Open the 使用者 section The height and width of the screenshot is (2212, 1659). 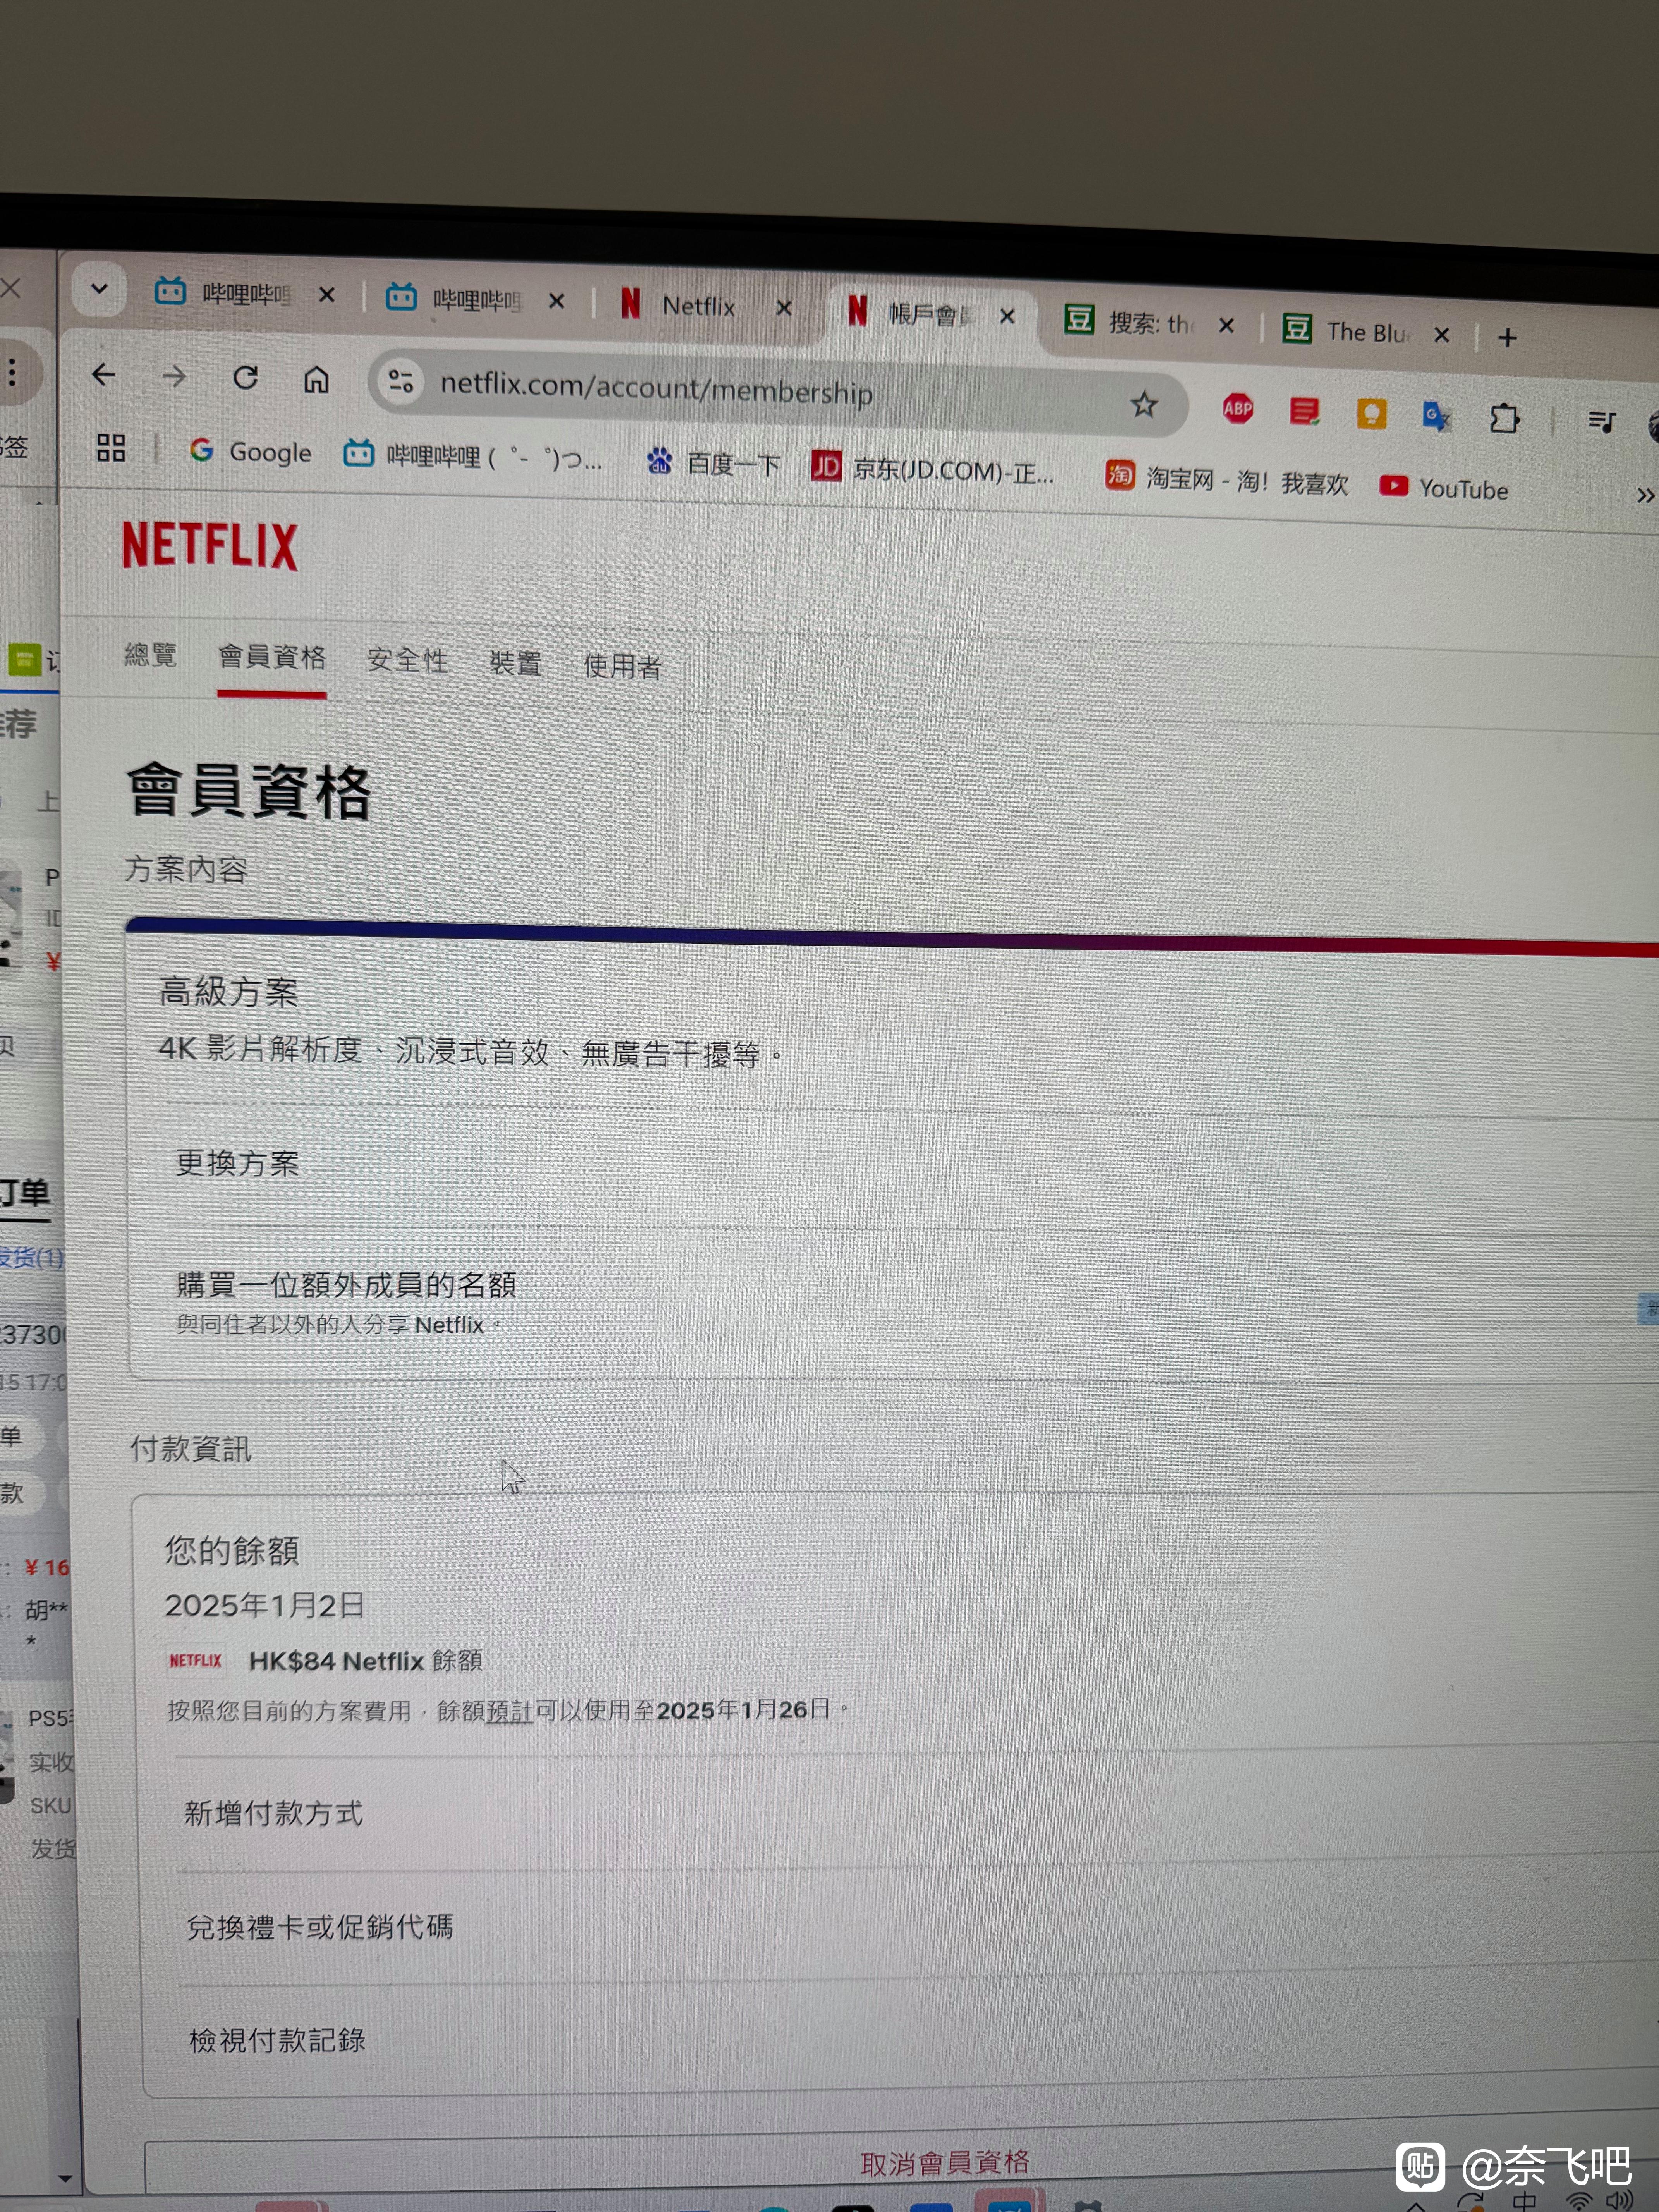tap(622, 666)
